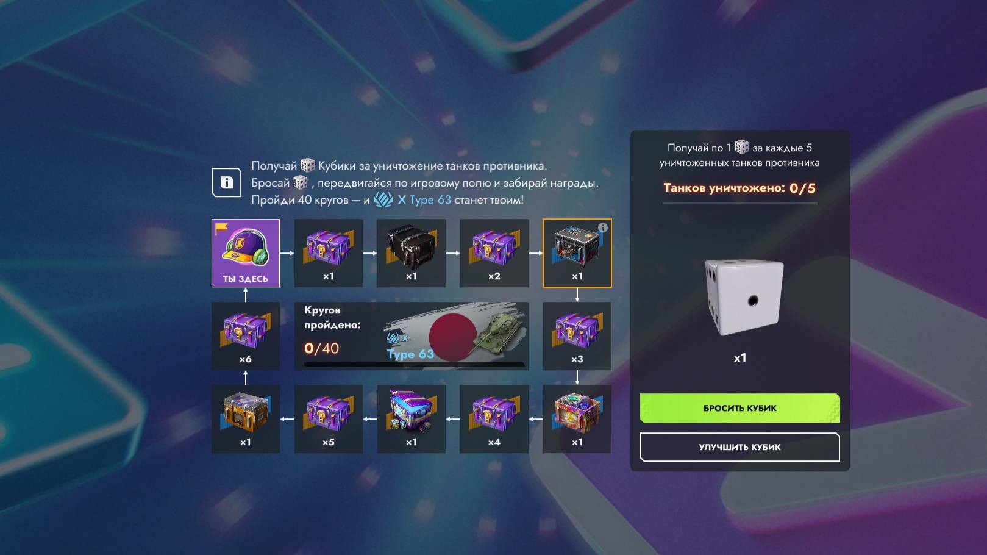Click the small info badge on highlighted crate
987x555 pixels.
tap(603, 227)
